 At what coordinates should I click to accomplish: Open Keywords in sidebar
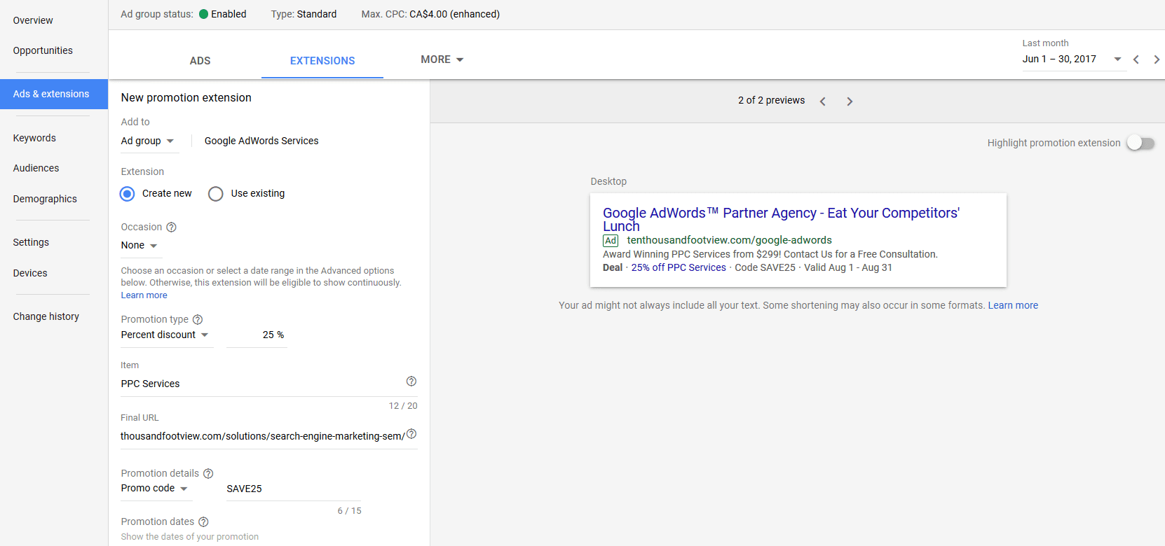[x=34, y=138]
